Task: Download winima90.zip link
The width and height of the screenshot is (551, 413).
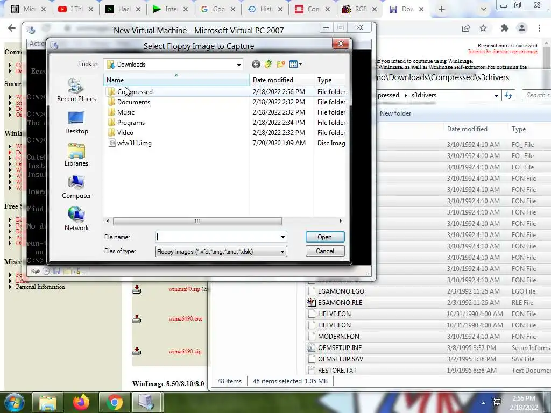Action: (184, 289)
